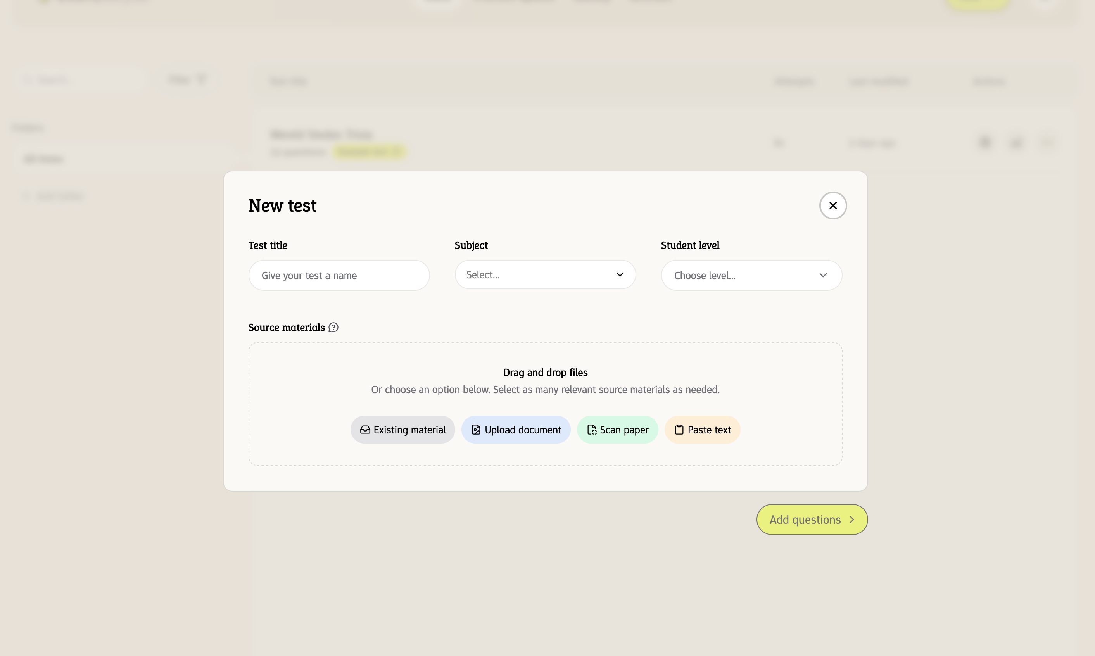Open the Subject dropdown
Screen dimensions: 1095x656
[545, 274]
